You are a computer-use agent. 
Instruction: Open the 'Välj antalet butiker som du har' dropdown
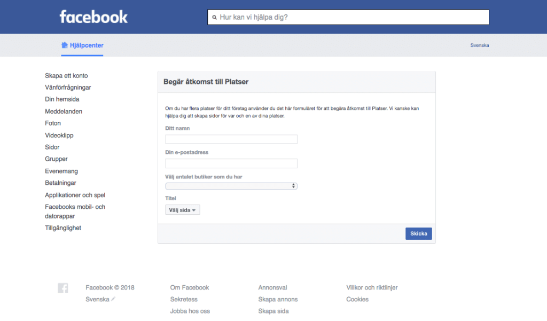231,186
